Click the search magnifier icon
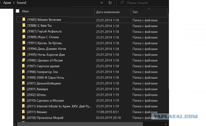This screenshot has width=206, height=126. click(x=122, y=3)
